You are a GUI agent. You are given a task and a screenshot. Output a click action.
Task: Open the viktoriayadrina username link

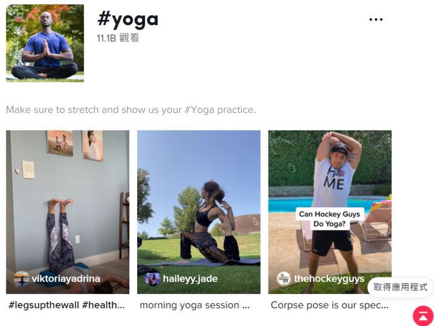pyautogui.click(x=66, y=278)
